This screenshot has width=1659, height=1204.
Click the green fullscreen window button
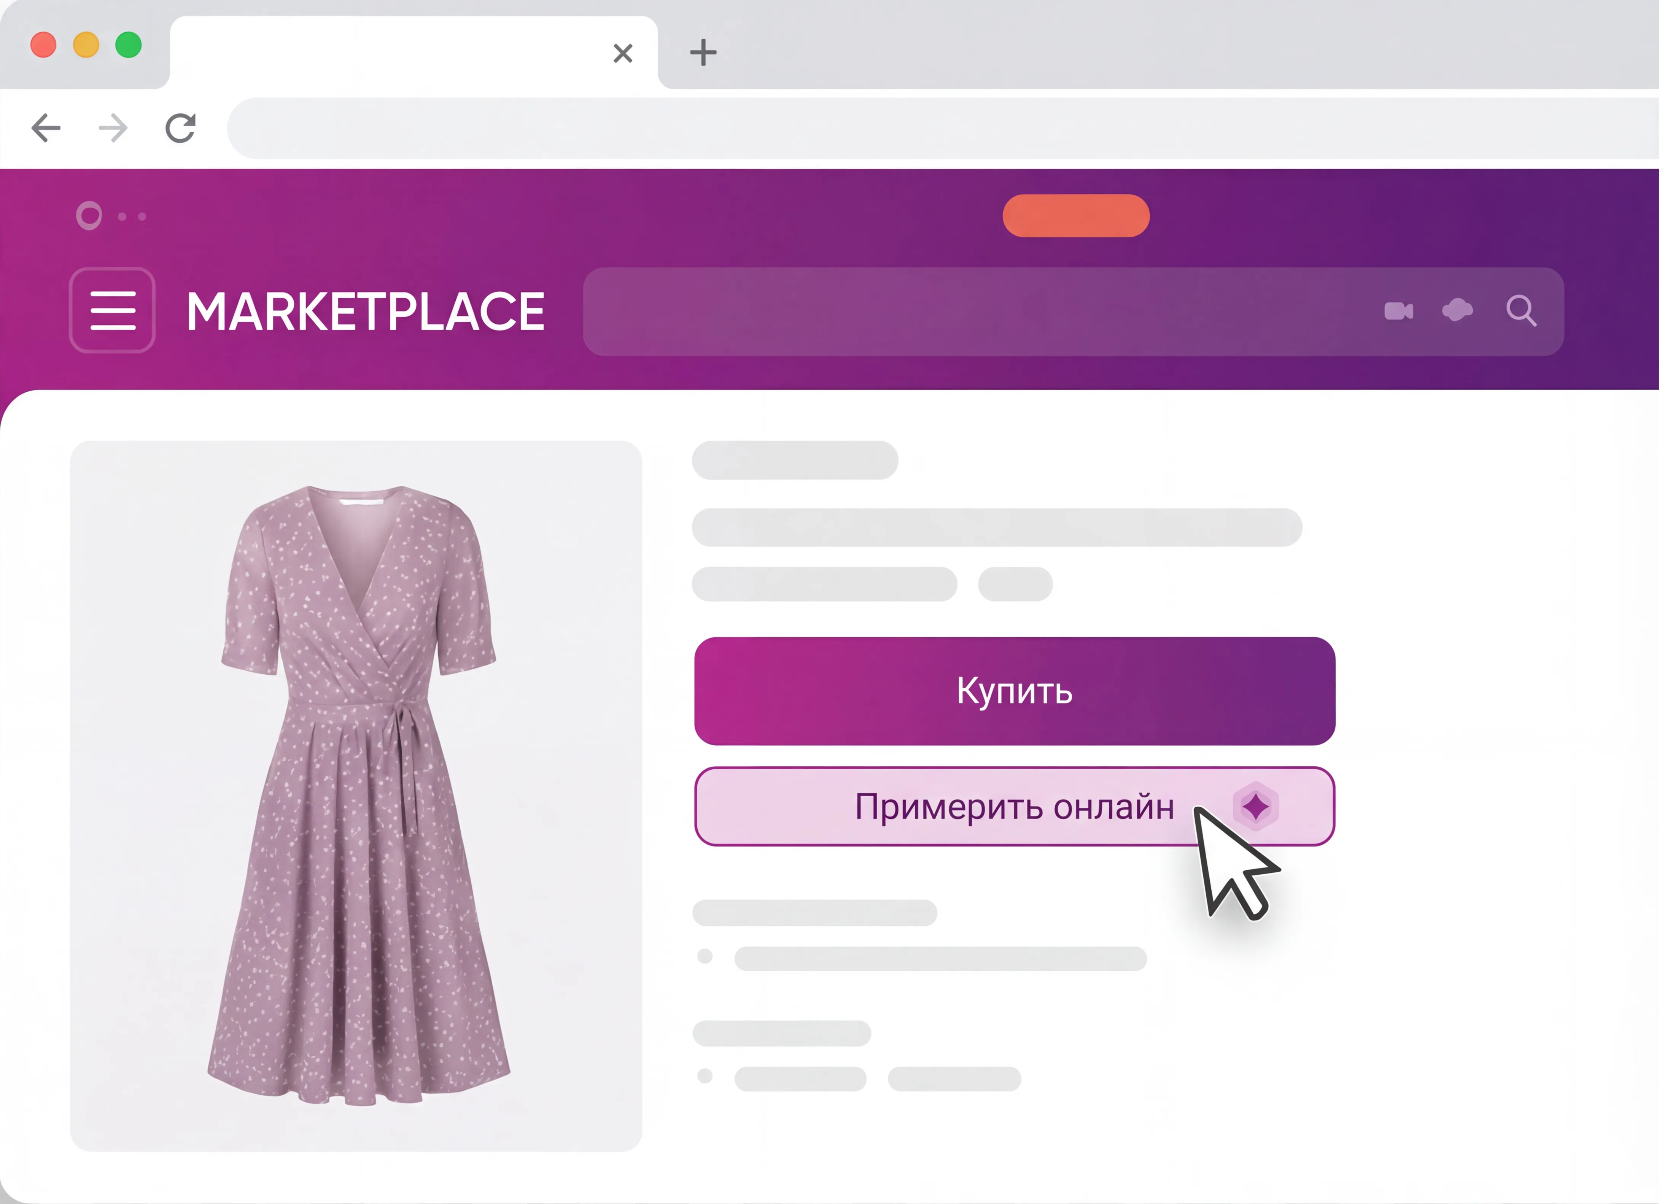click(x=129, y=45)
